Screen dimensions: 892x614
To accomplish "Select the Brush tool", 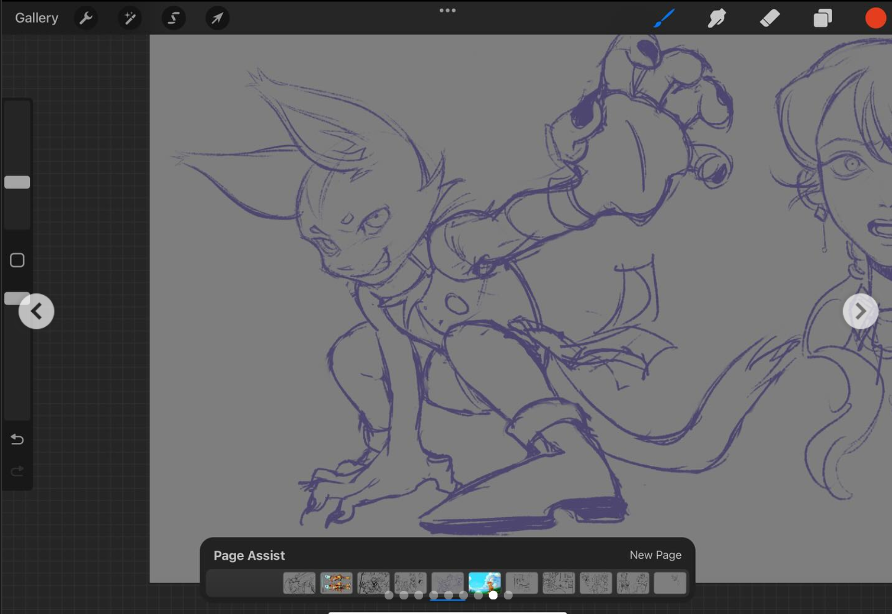I will [x=664, y=18].
